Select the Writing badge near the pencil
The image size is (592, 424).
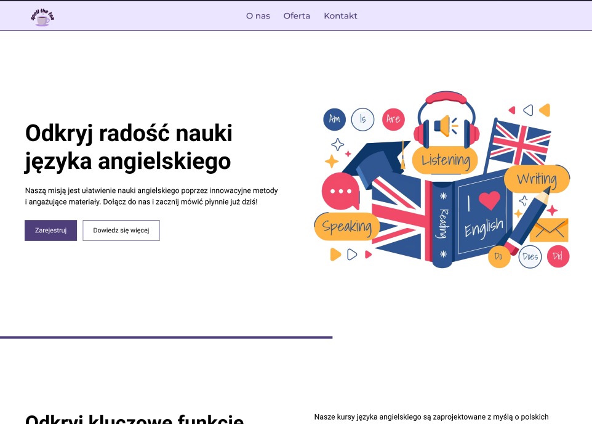coord(538,179)
